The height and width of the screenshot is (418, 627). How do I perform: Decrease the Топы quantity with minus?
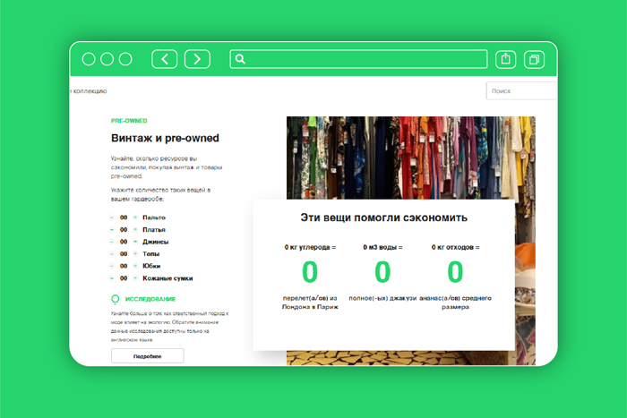pyautogui.click(x=112, y=254)
